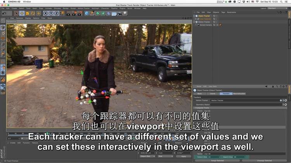Click the Camera object icon in toolbar
The width and height of the screenshot is (291, 163).
pos(120,13)
